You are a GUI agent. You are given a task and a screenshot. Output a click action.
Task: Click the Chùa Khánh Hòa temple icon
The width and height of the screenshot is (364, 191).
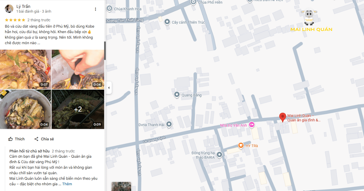click(109, 8)
